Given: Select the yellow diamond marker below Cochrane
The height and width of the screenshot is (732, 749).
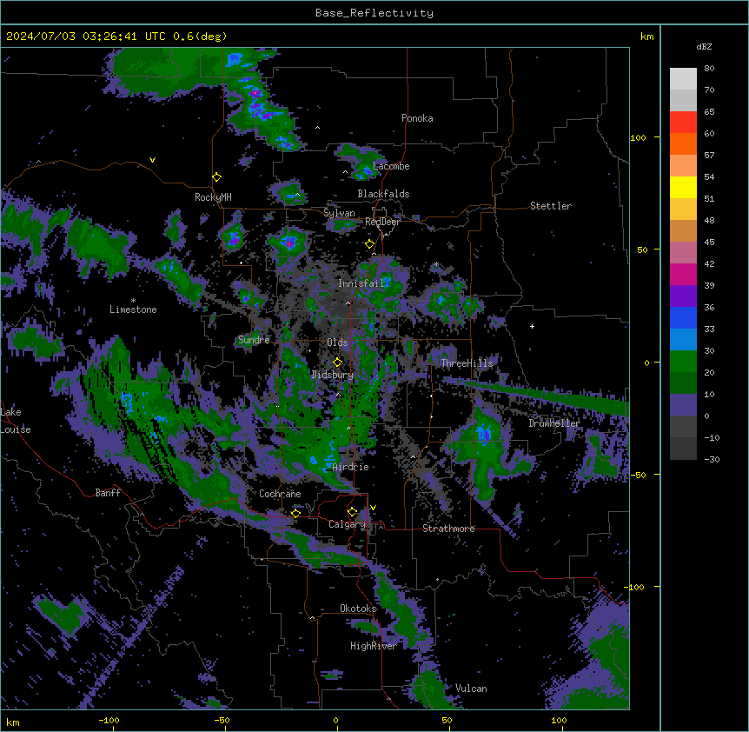Looking at the screenshot, I should pyautogui.click(x=295, y=513).
